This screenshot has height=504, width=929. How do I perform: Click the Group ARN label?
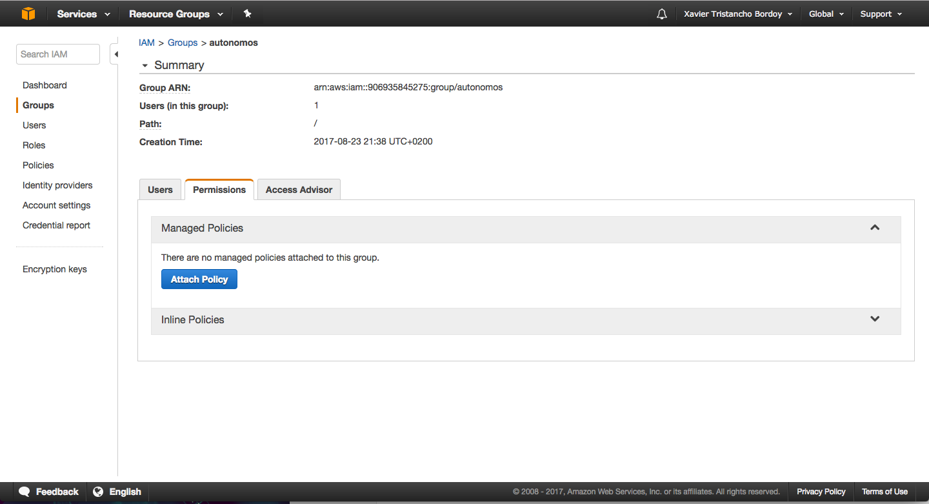(165, 88)
